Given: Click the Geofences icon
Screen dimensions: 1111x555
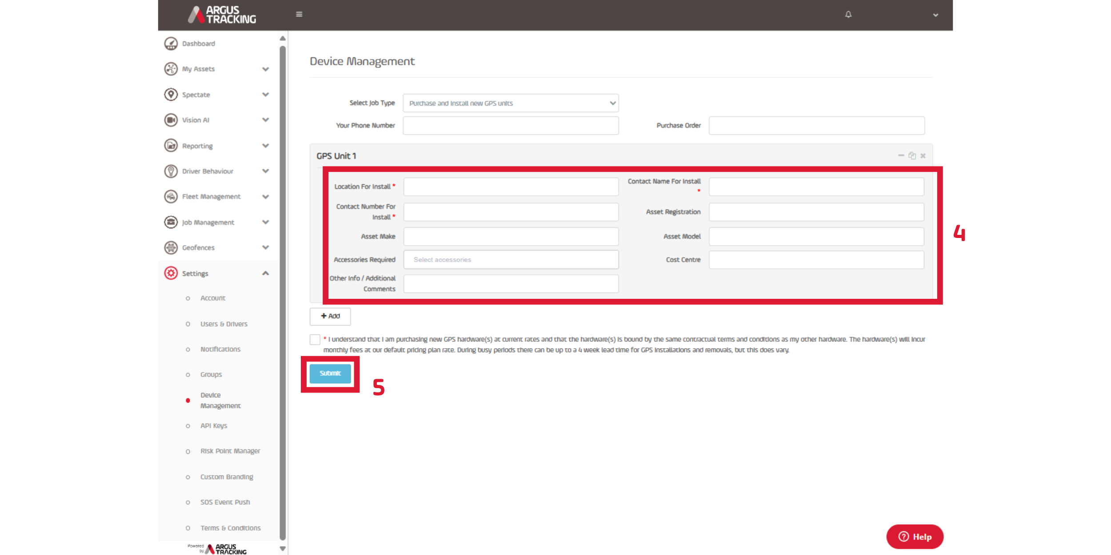Looking at the screenshot, I should pyautogui.click(x=171, y=248).
